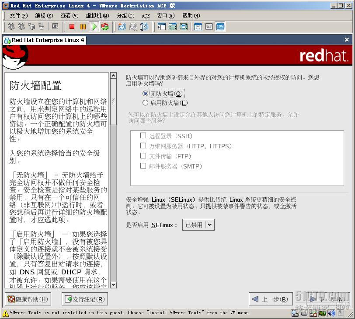The width and height of the screenshot is (355, 319).
Task: Click the summary view wrench-window icon
Action: pyautogui.click(x=198, y=27)
